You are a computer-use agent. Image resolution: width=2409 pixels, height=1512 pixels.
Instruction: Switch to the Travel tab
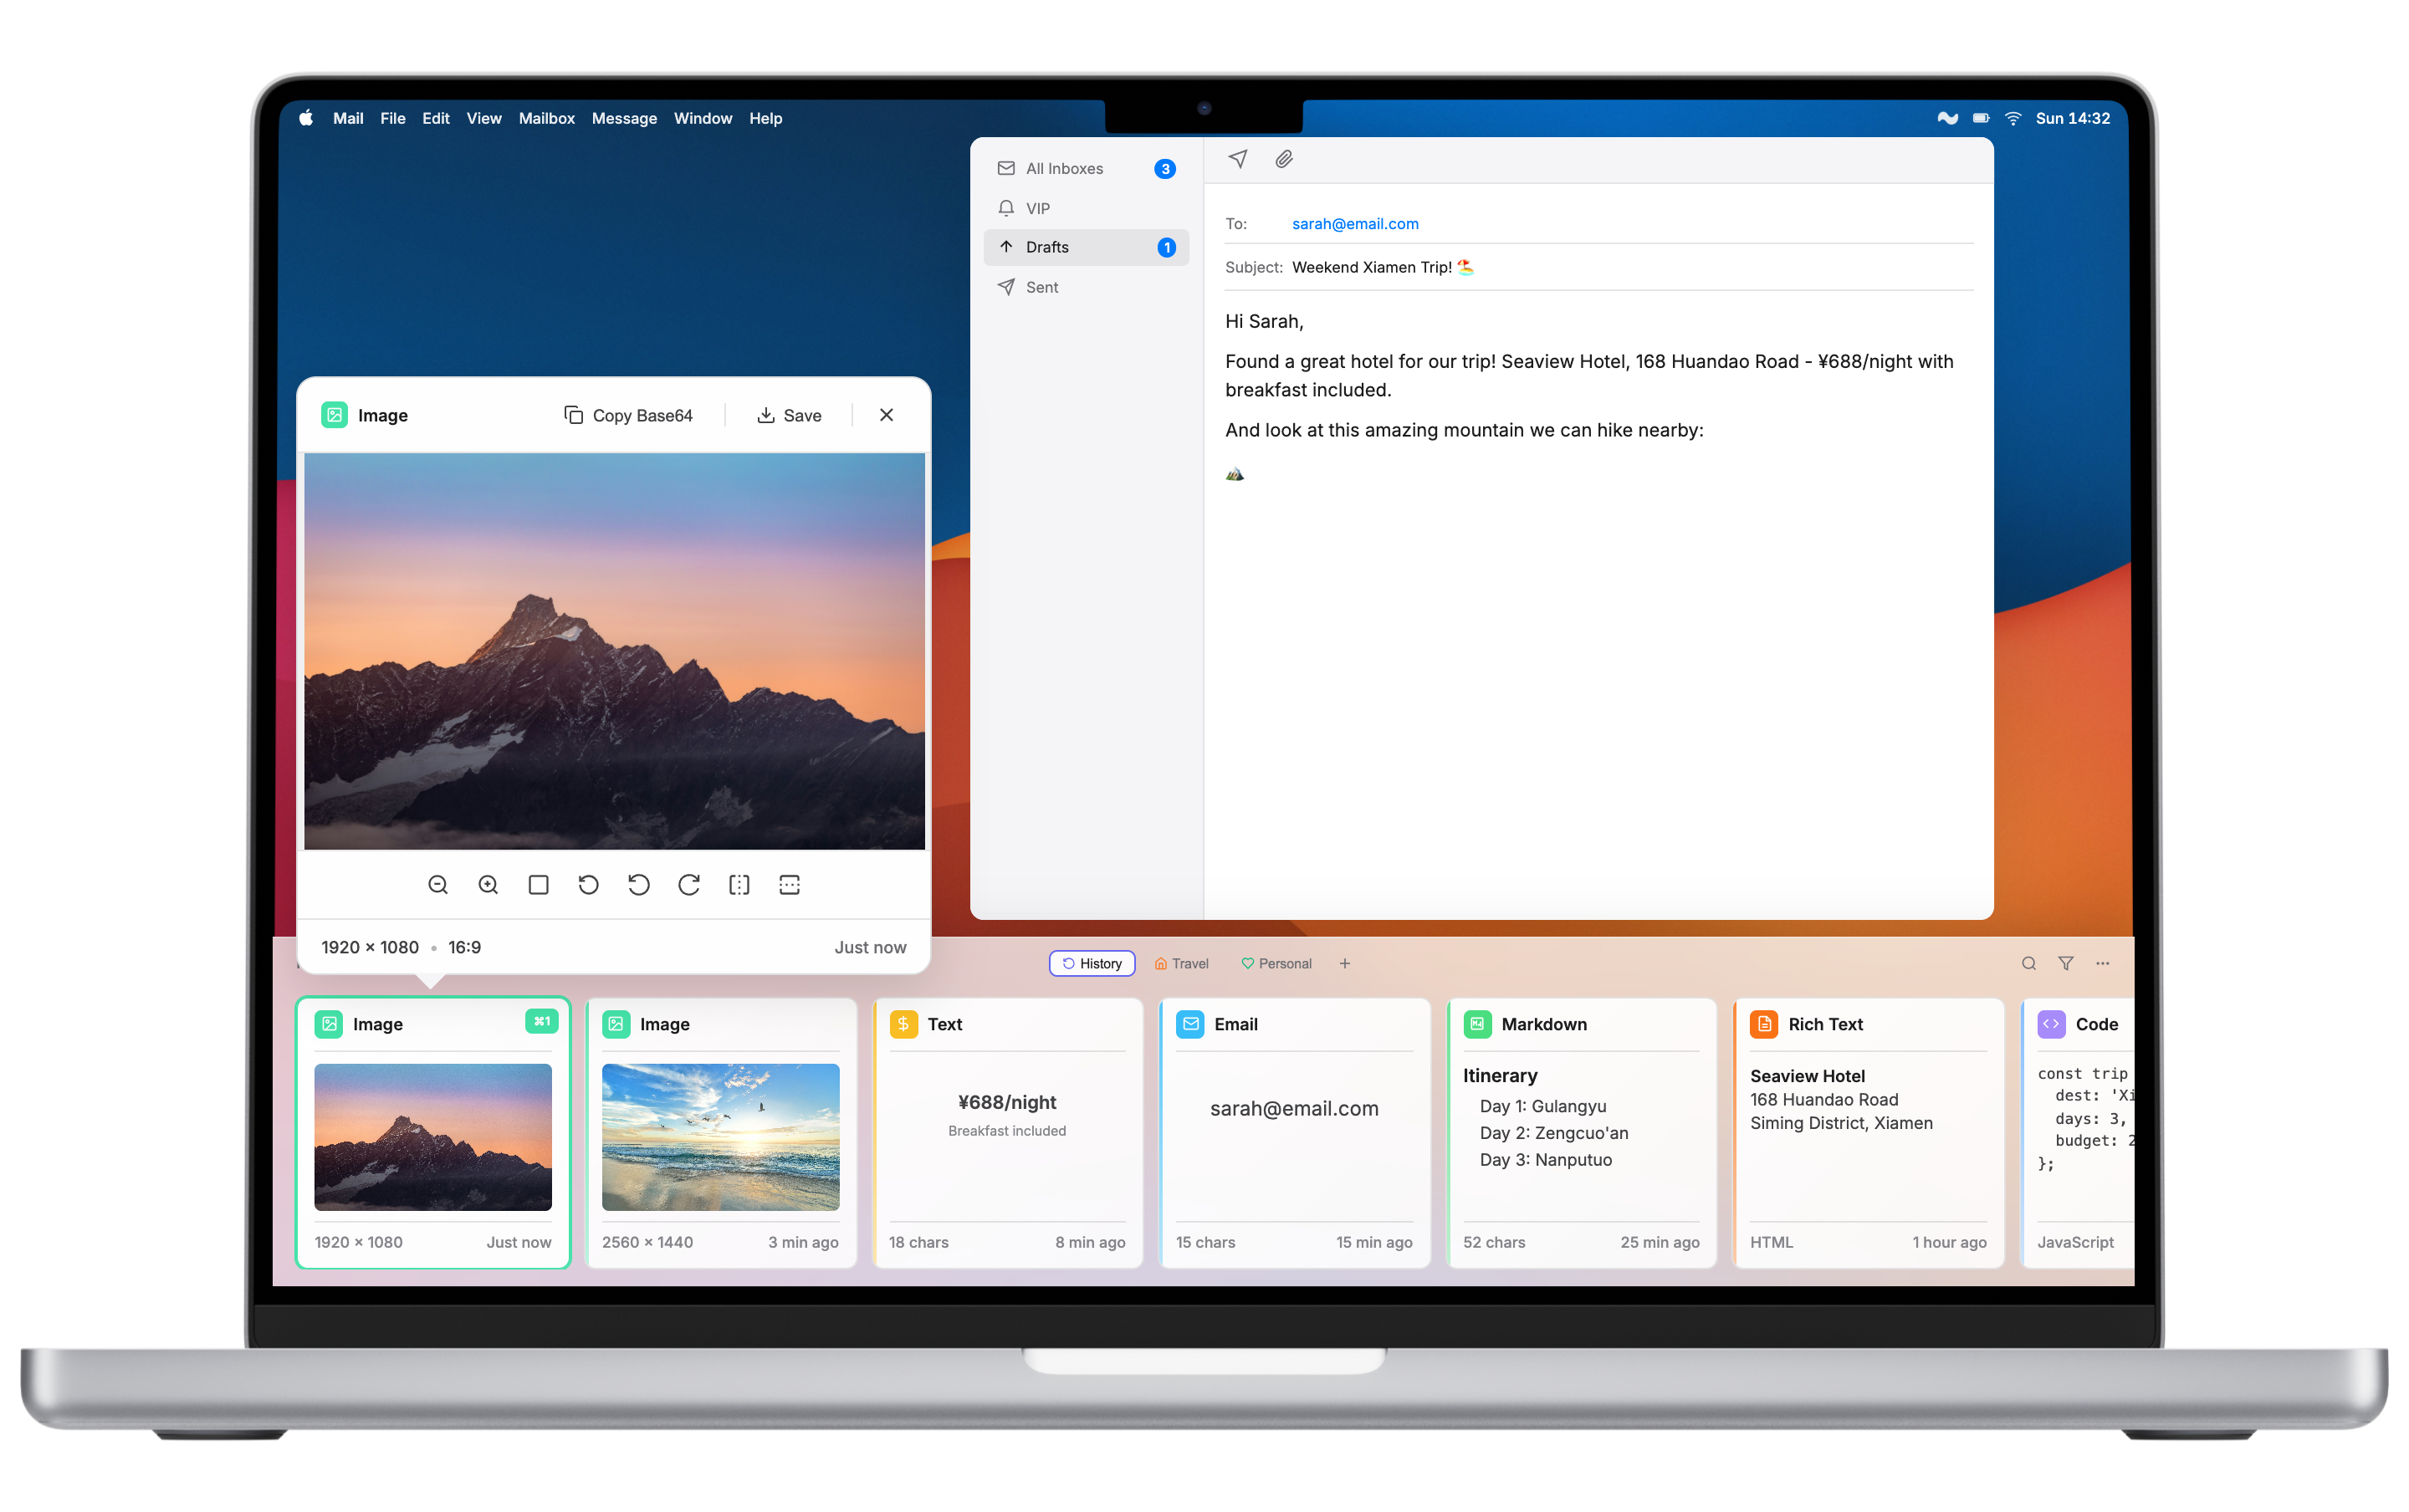click(x=1181, y=963)
